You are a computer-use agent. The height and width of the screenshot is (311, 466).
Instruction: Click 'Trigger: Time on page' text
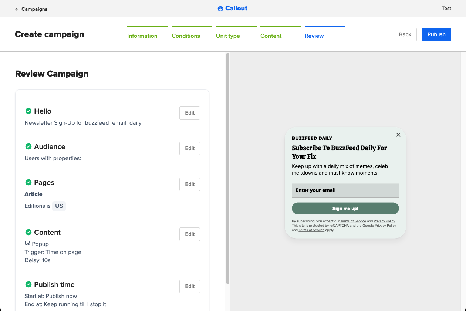(53, 252)
